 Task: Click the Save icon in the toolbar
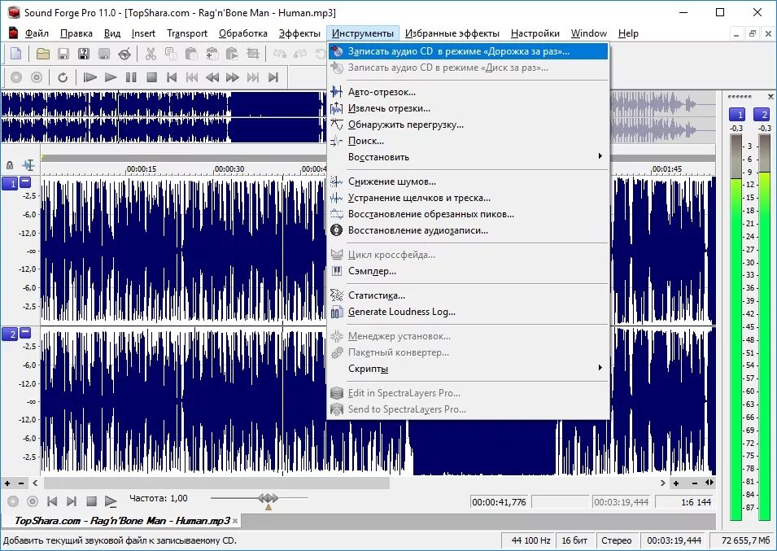click(63, 55)
